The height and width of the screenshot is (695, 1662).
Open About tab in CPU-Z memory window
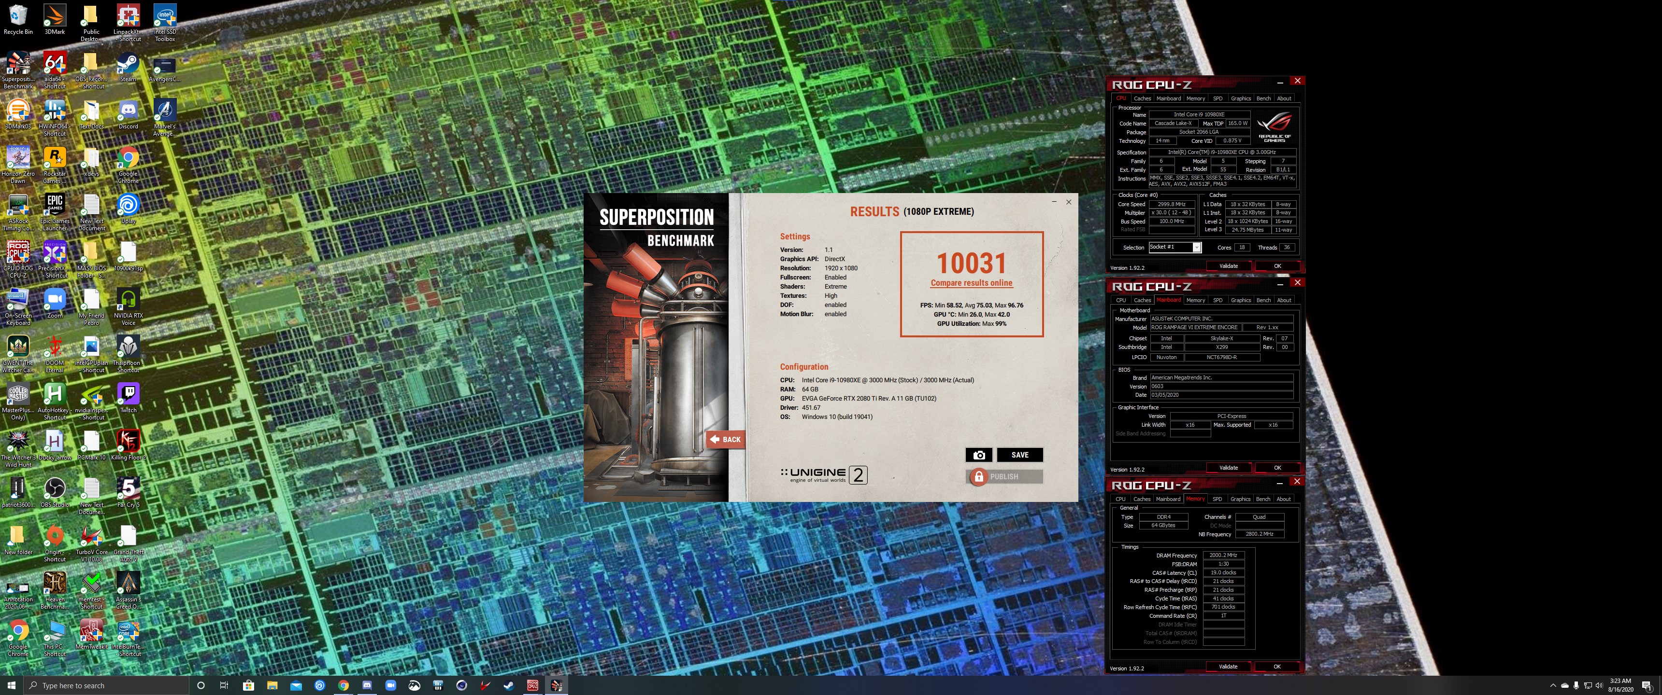coord(1283,499)
